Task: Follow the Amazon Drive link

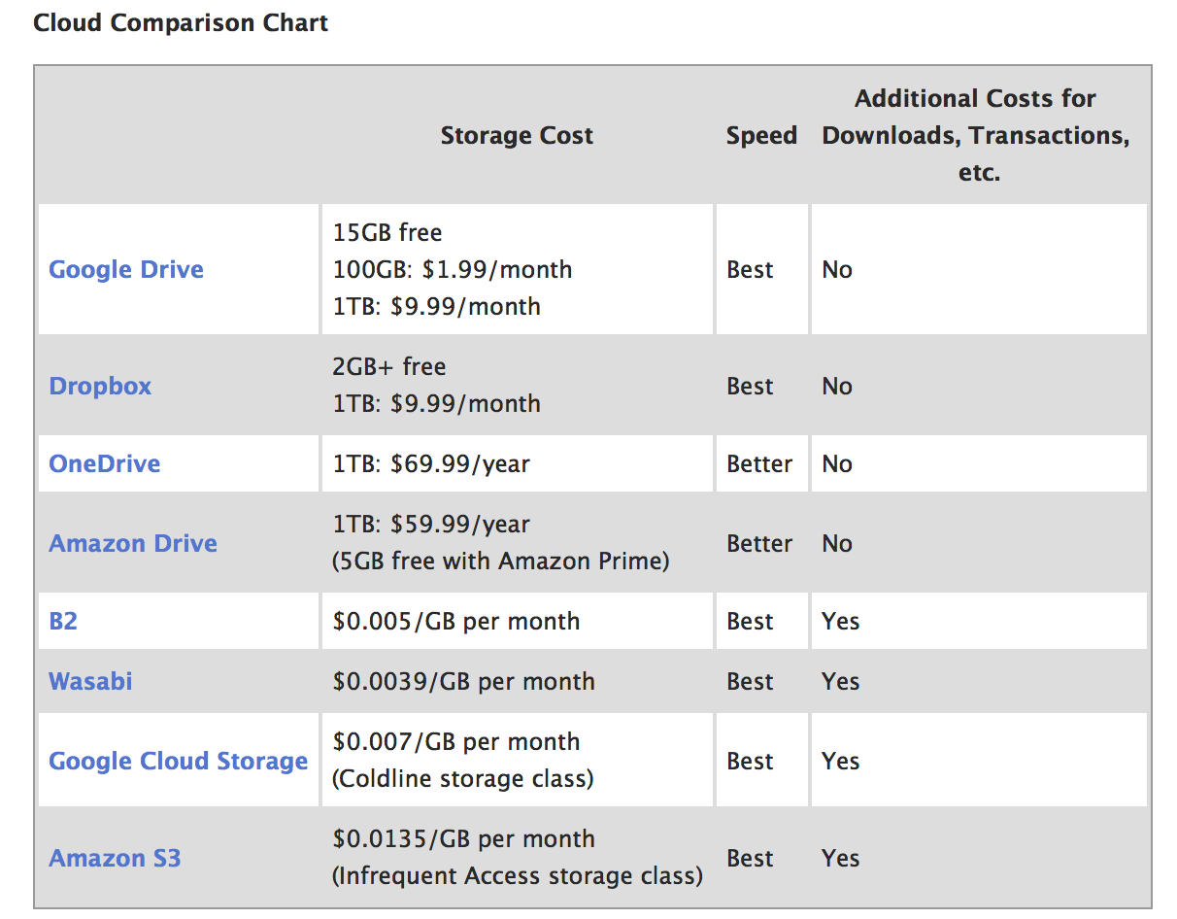Action: 133,543
